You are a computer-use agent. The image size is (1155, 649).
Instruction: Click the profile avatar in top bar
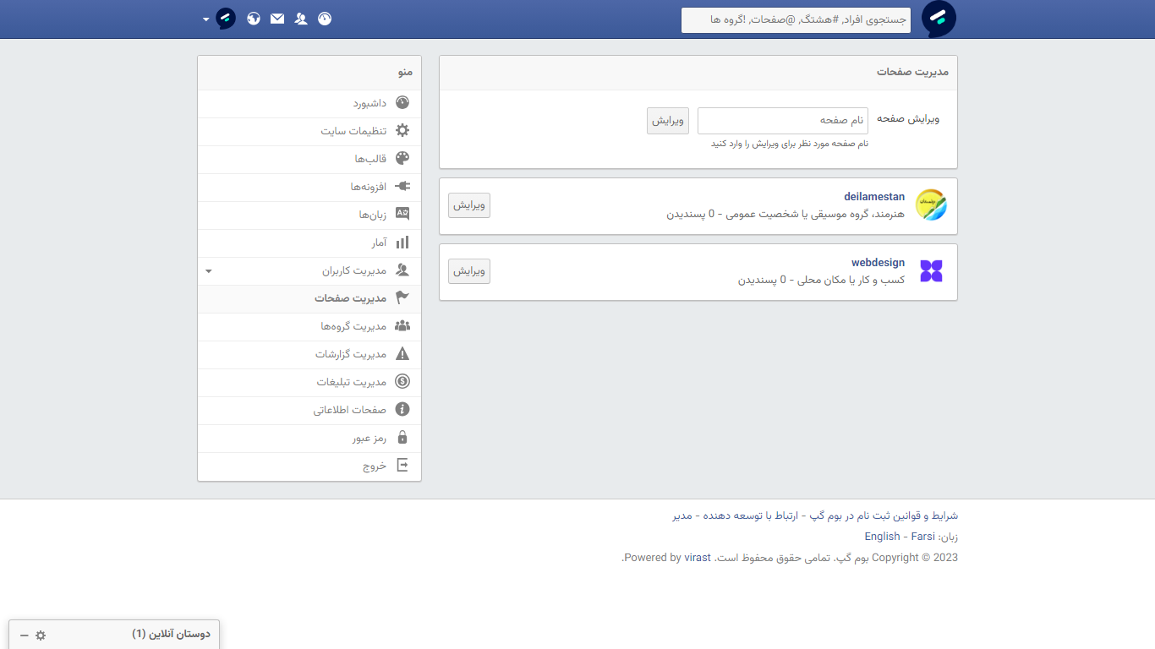226,19
